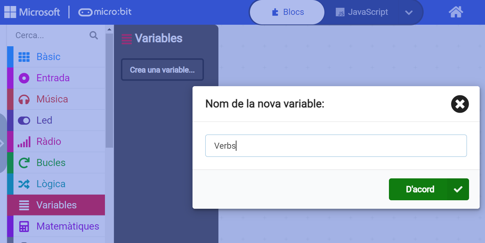Open the Bucles loops category

click(x=51, y=163)
